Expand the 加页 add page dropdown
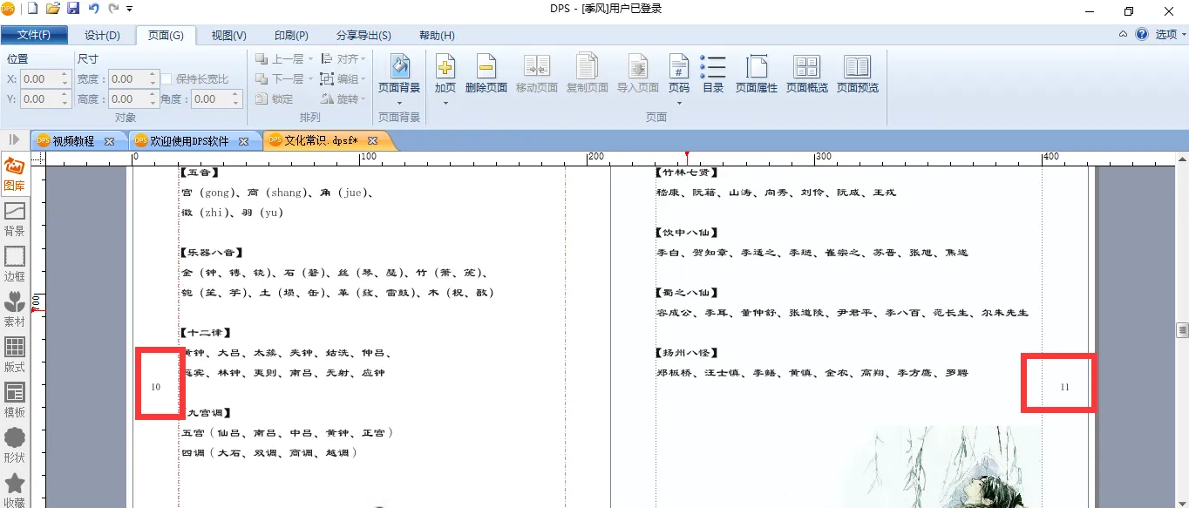The width and height of the screenshot is (1189, 508). point(445,103)
